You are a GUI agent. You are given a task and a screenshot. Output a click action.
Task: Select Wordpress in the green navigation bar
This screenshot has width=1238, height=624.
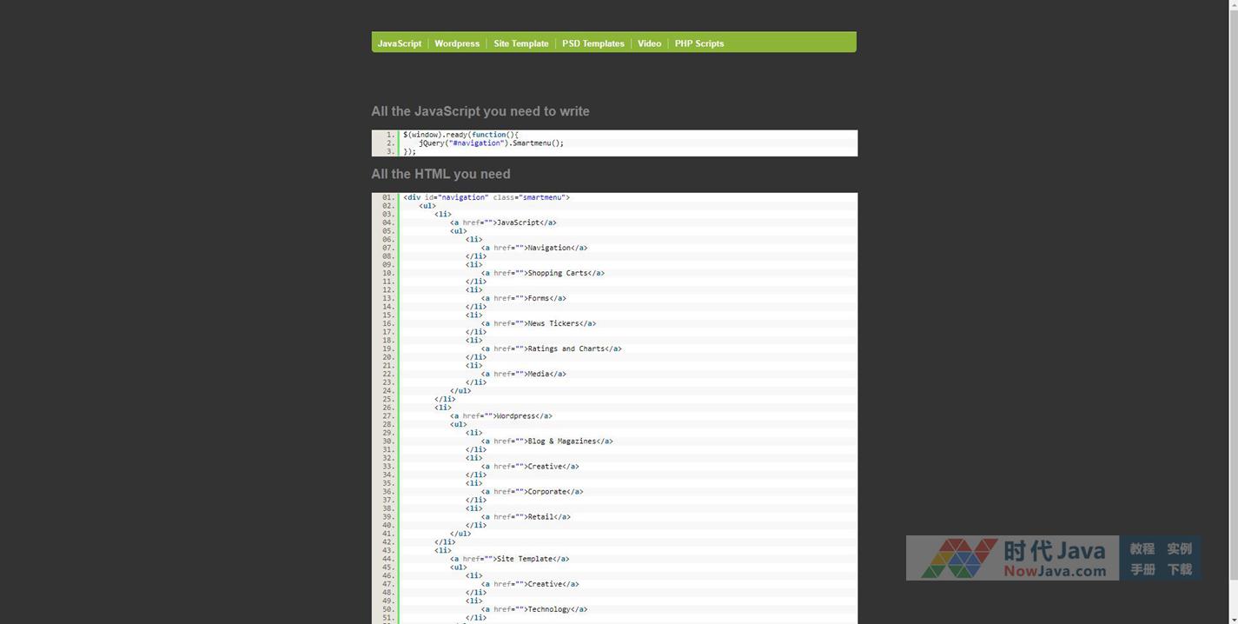[457, 43]
